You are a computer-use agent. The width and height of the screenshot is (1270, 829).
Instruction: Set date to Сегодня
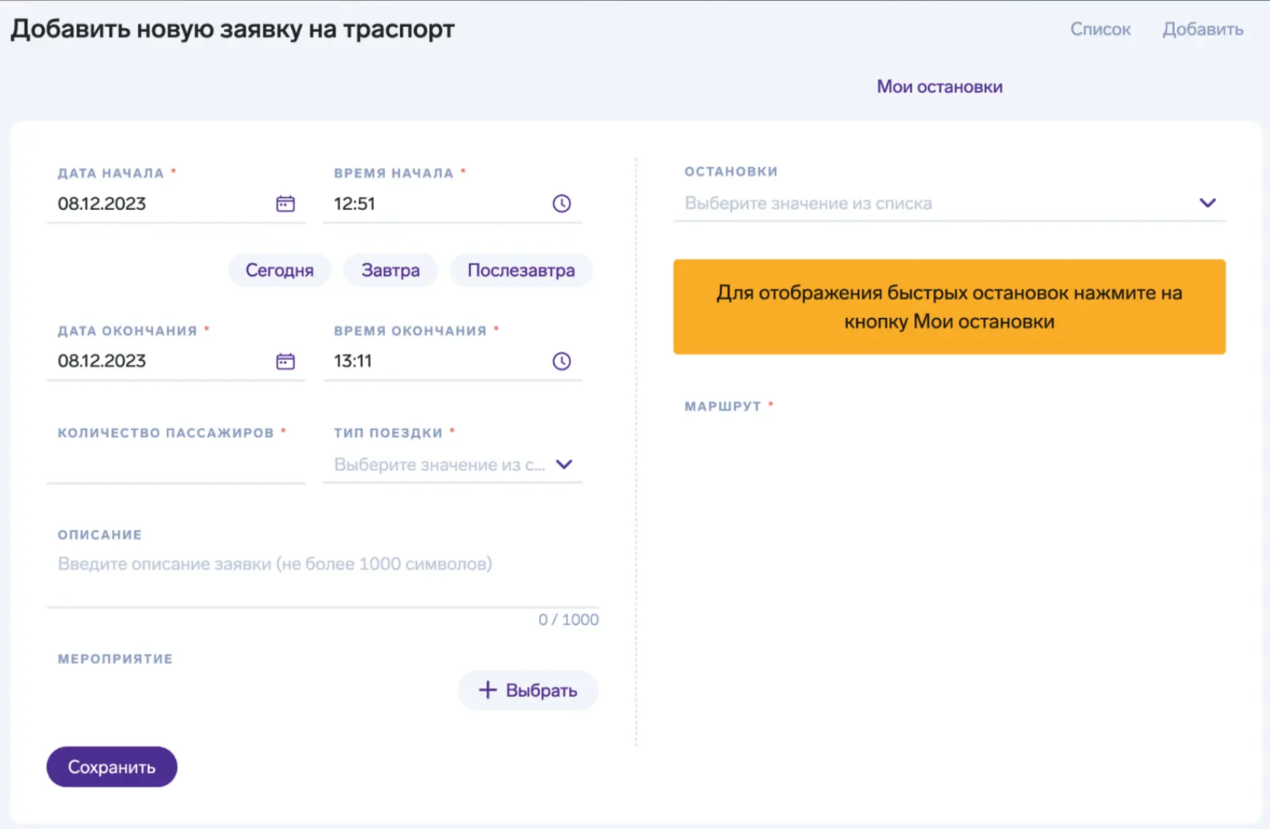pyautogui.click(x=279, y=270)
